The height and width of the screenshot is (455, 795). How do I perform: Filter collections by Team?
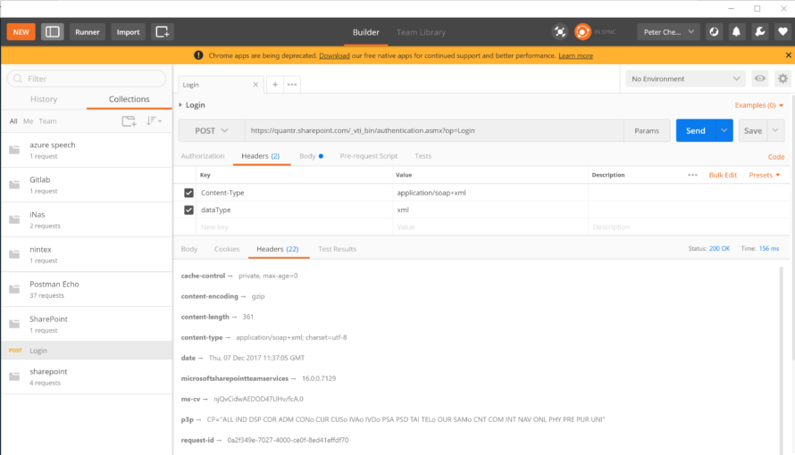coord(47,121)
